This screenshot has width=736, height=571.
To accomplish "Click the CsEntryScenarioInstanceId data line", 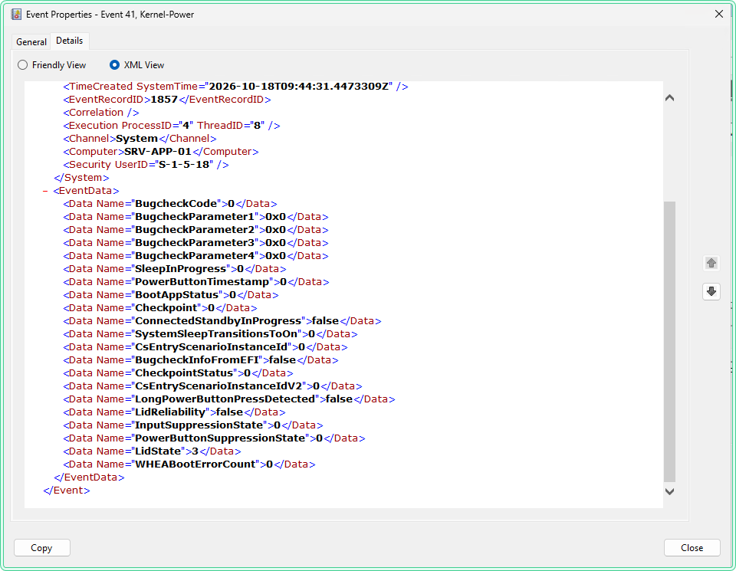I will (205, 347).
